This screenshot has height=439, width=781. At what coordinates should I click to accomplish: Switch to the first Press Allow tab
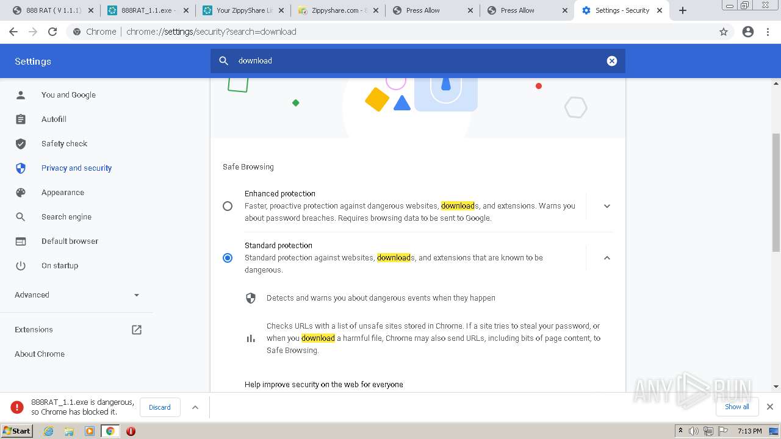tap(433, 10)
